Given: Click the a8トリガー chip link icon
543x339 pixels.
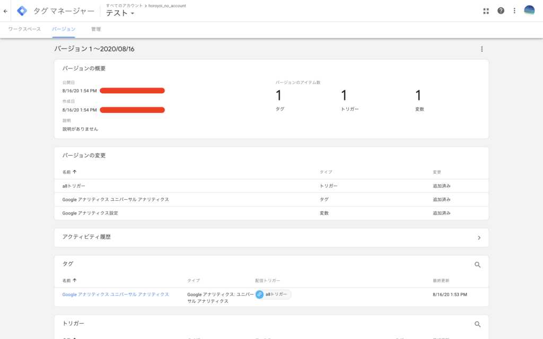Looking at the screenshot, I should [x=259, y=295].
